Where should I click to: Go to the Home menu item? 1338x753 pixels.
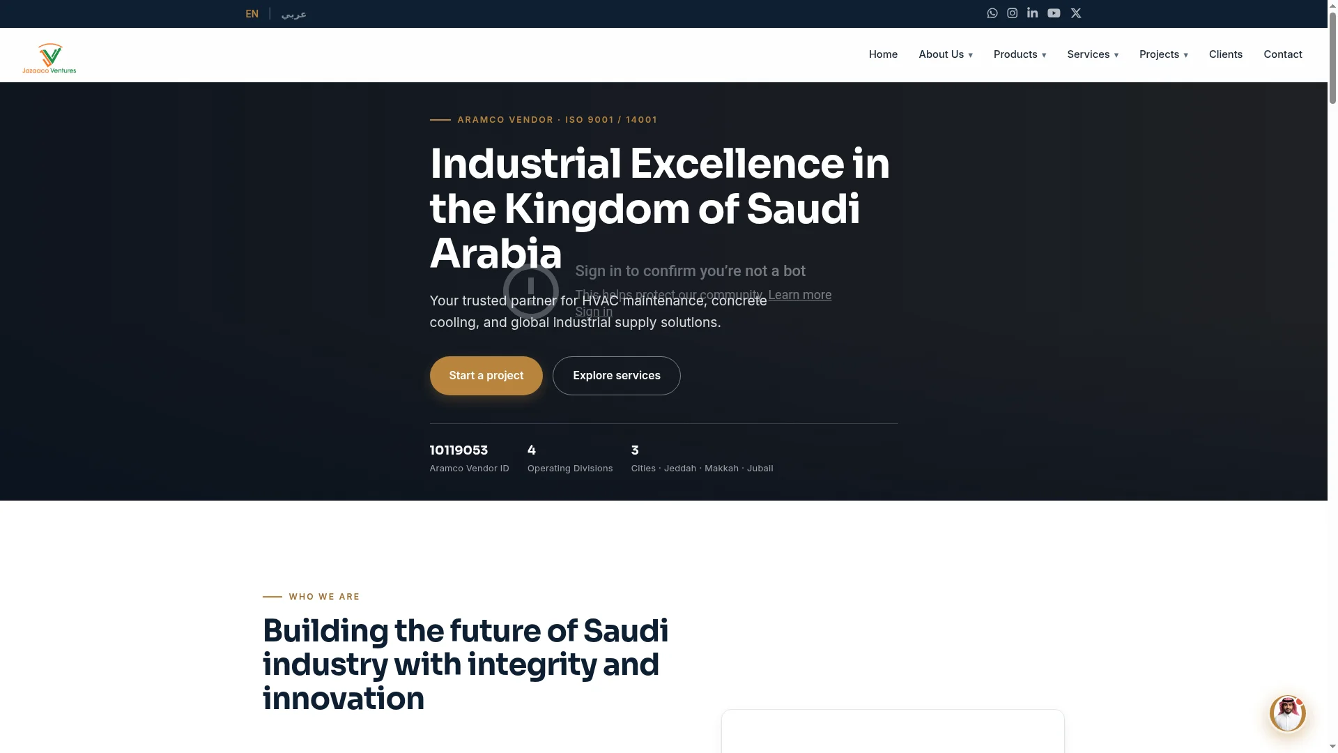coord(883,54)
